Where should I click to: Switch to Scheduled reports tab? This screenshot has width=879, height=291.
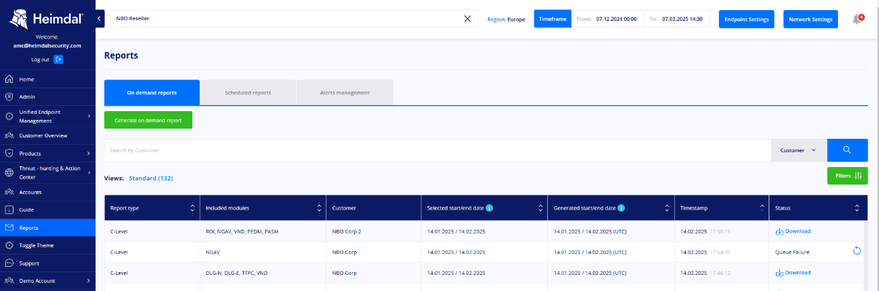point(248,92)
